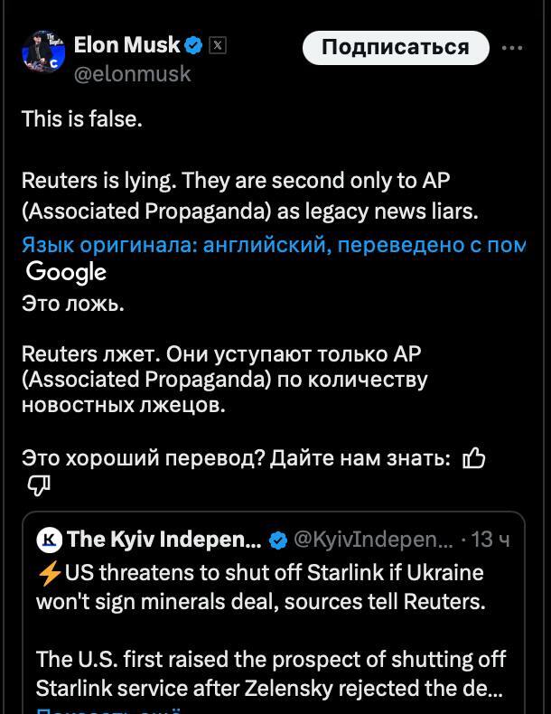Click the 13 ч timestamp on quoted post
The height and width of the screenshot is (714, 551).
click(x=490, y=540)
